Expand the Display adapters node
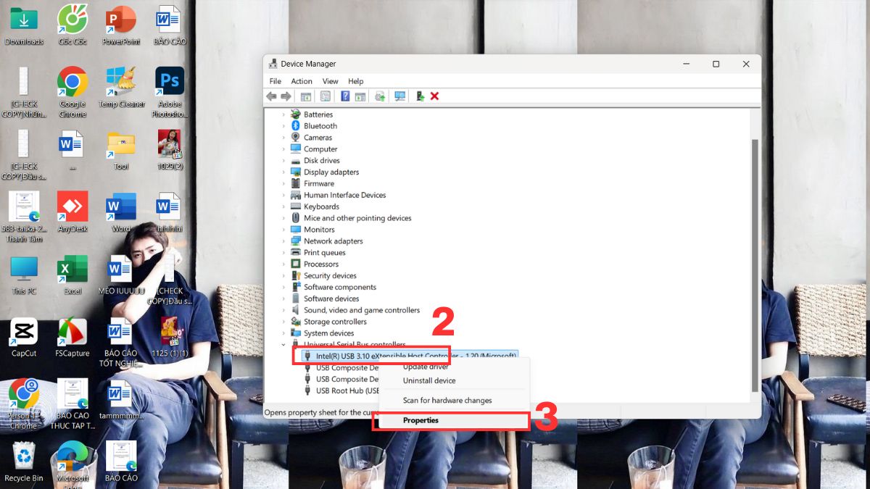This screenshot has width=870, height=489. coord(285,172)
